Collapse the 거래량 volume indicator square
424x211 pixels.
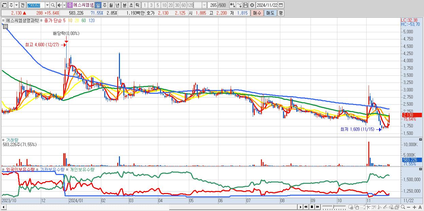tap(3, 140)
